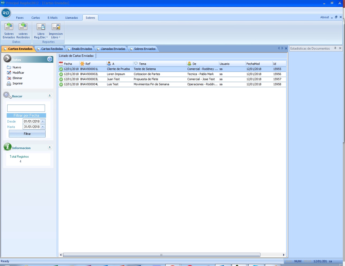Switch to the Cartas ribbon tab
Screen dimensions: 345x266
point(36,18)
